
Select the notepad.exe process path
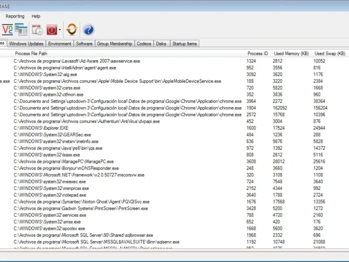point(50,195)
